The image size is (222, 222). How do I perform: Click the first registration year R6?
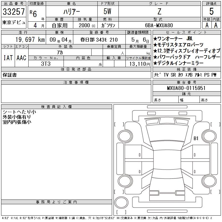tap(33, 14)
